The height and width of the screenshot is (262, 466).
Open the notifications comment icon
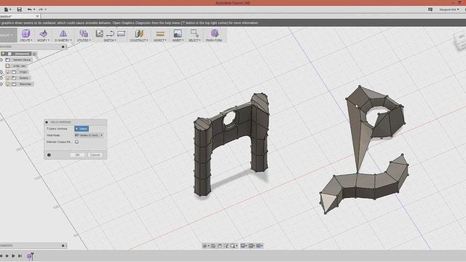(x=430, y=9)
